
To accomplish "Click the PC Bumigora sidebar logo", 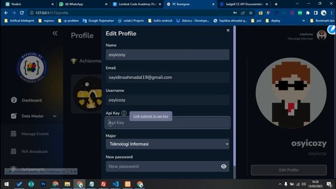I will (x=31, y=67).
